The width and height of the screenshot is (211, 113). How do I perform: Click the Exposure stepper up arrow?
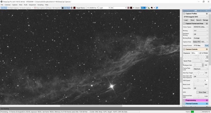pos(207,56)
